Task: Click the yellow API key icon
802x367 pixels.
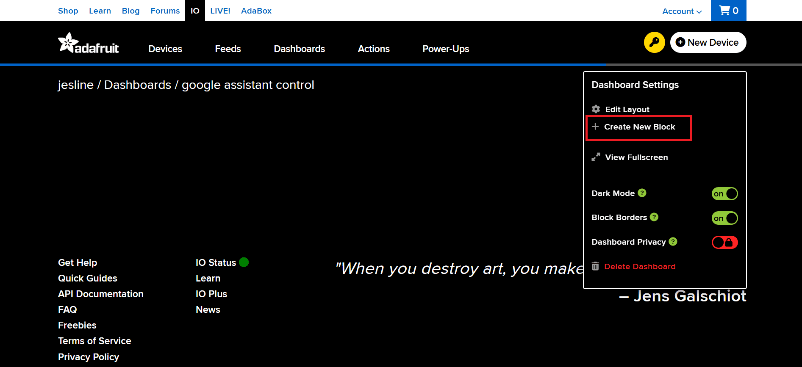Action: point(654,42)
